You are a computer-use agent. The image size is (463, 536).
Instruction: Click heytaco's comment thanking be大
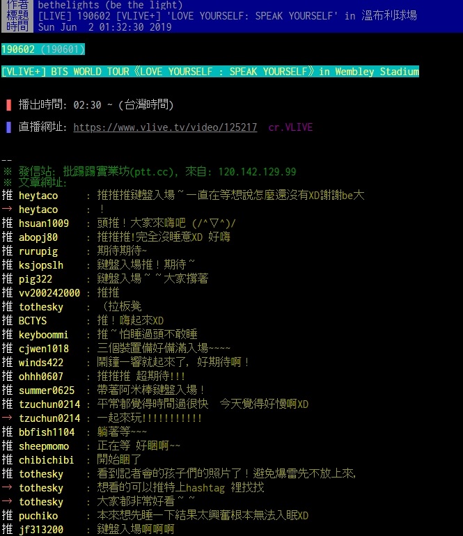pyautogui.click(x=231, y=196)
